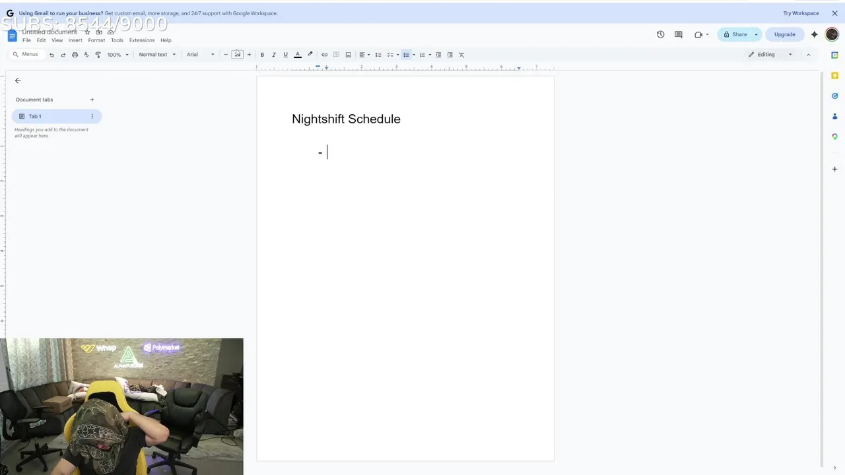This screenshot has width=845, height=475.
Task: Decrease indent in toolbar
Action: pos(438,55)
